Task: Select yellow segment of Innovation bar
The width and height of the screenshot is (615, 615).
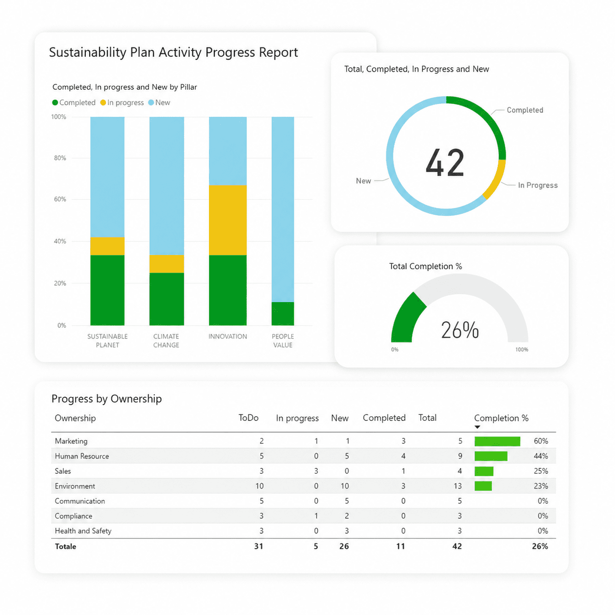Action: pos(228,220)
